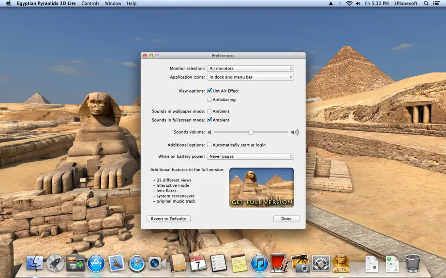Open the Trash in the dock
This screenshot has width=446, height=278.
[x=413, y=263]
